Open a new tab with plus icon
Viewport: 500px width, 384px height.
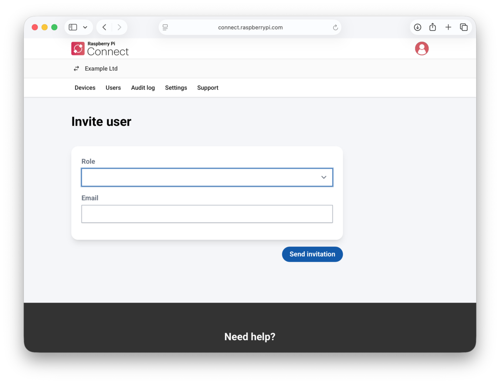tap(448, 27)
